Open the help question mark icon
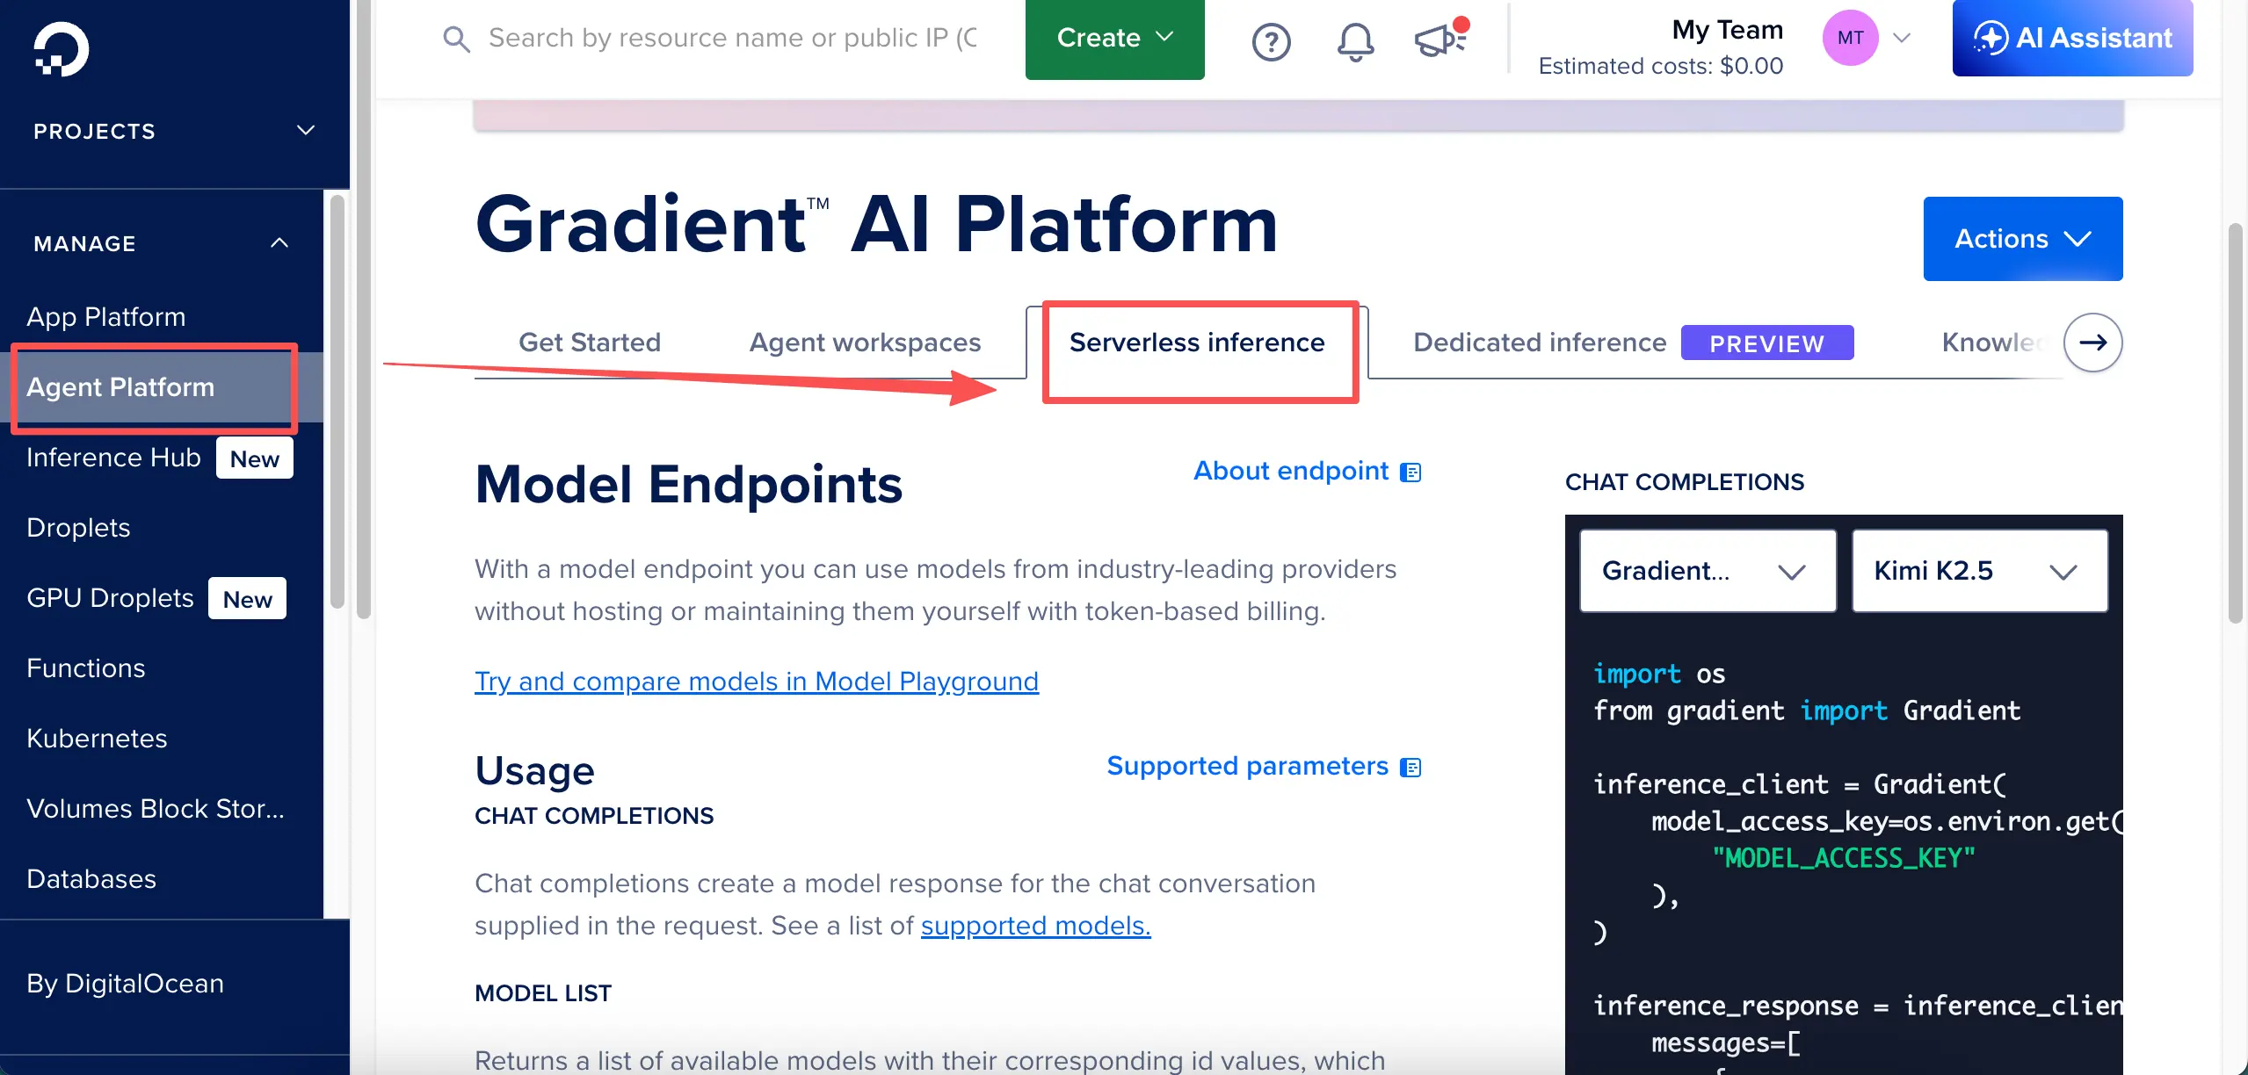Image resolution: width=2248 pixels, height=1075 pixels. [x=1271, y=40]
